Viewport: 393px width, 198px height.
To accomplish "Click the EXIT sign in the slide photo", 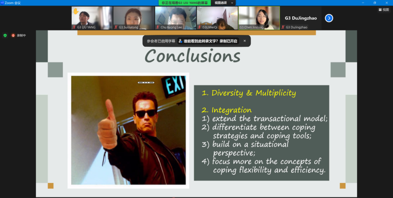I will 174,87.
